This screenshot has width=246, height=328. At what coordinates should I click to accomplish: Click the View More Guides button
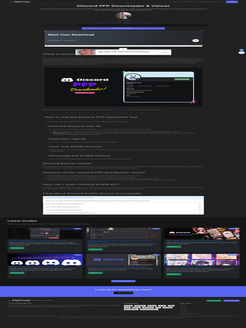123,281
